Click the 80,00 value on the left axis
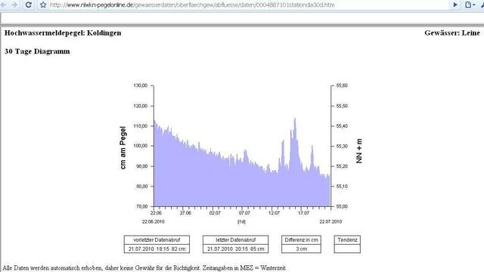The height and width of the screenshot is (272, 484). 141,187
